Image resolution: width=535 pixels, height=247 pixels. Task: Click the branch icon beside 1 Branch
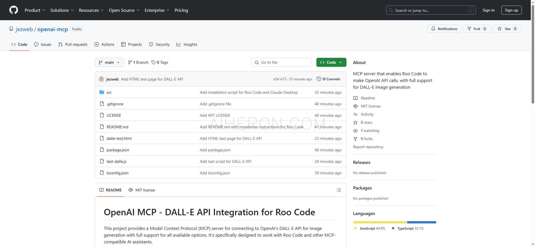pos(130,62)
